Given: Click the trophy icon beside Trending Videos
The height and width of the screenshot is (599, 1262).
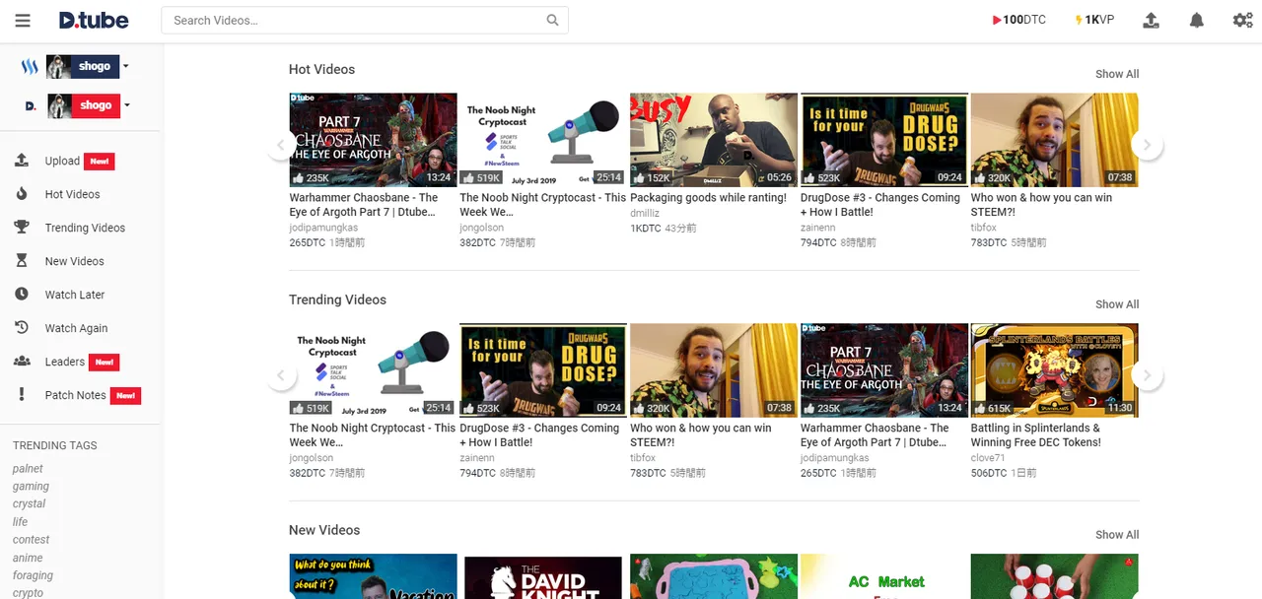Looking at the screenshot, I should tap(22, 228).
